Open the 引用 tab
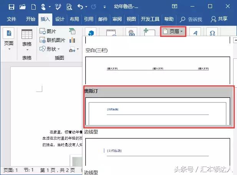The image size is (237, 175). point(89,19)
